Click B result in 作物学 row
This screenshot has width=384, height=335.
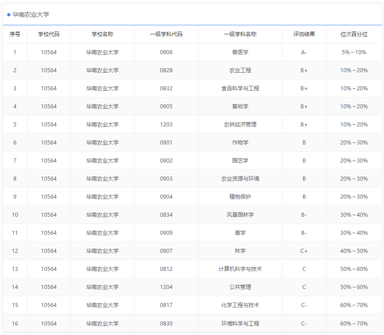coord(304,142)
